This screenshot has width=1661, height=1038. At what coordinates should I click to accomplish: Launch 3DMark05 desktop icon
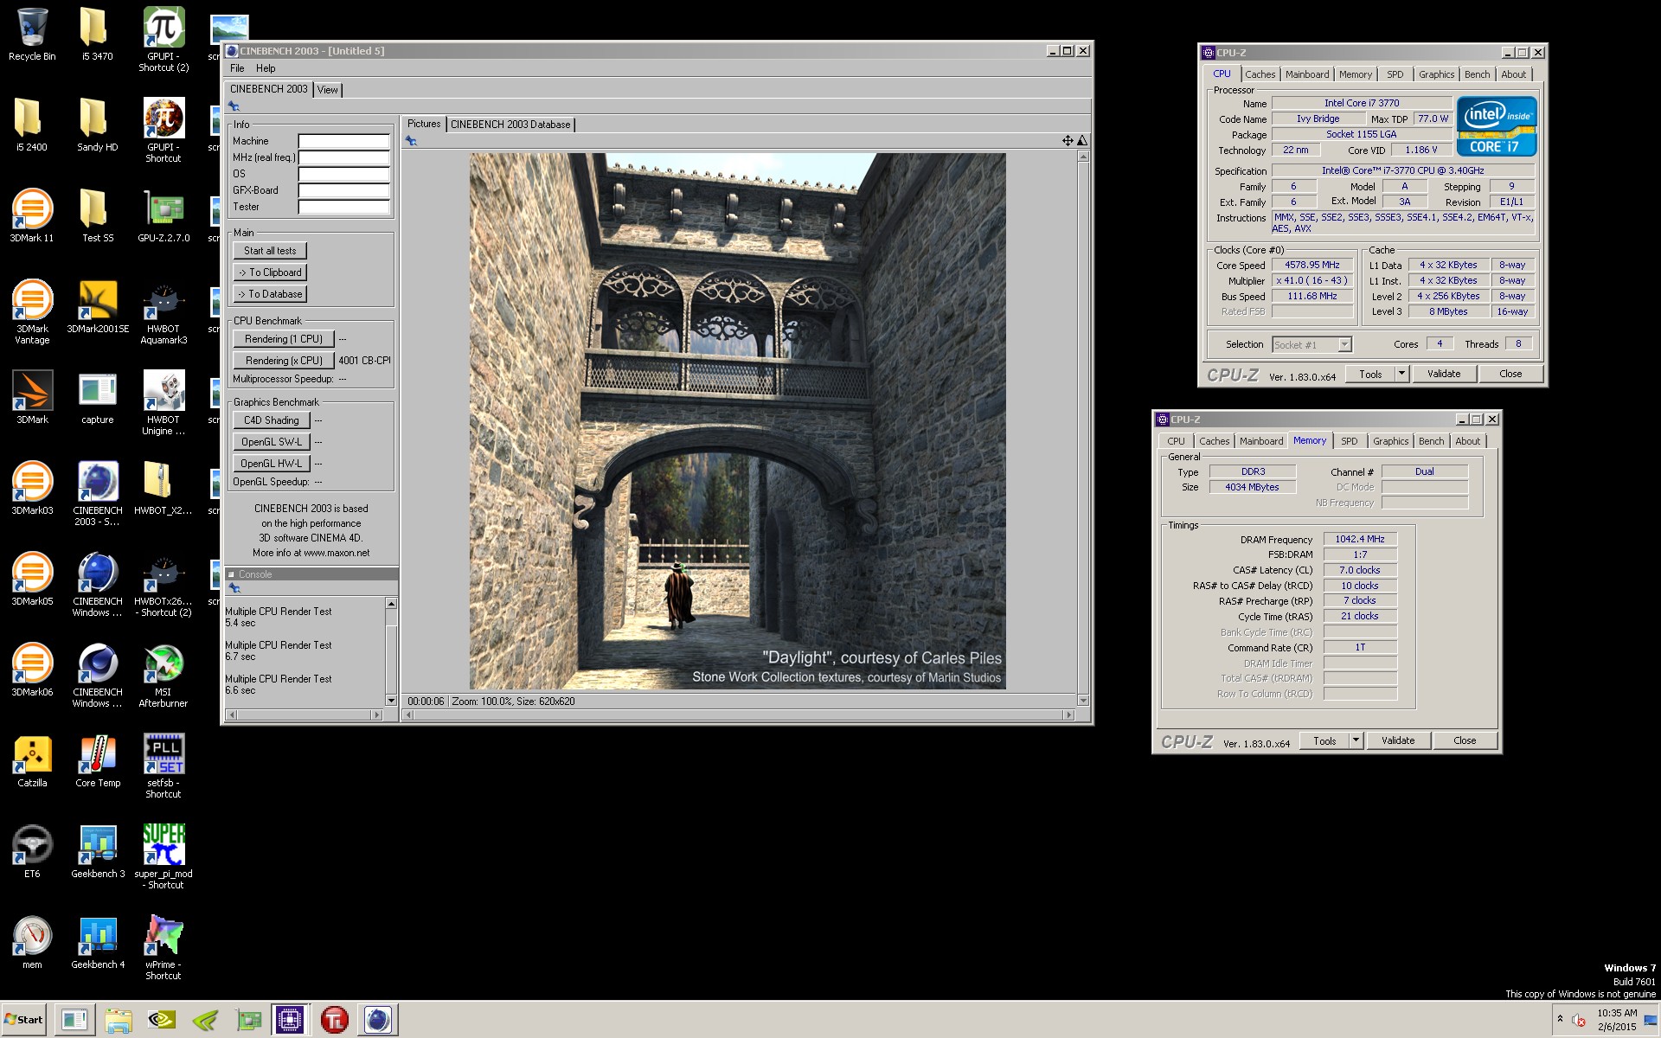pyautogui.click(x=32, y=580)
